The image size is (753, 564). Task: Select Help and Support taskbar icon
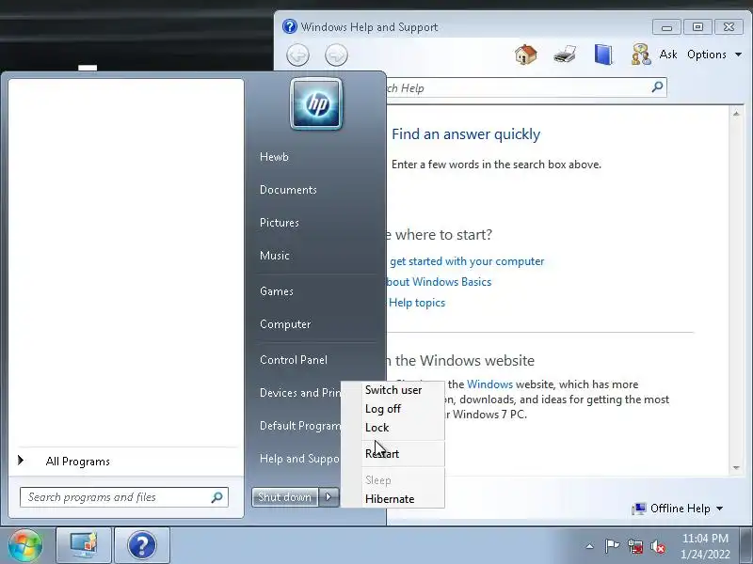tap(142, 545)
